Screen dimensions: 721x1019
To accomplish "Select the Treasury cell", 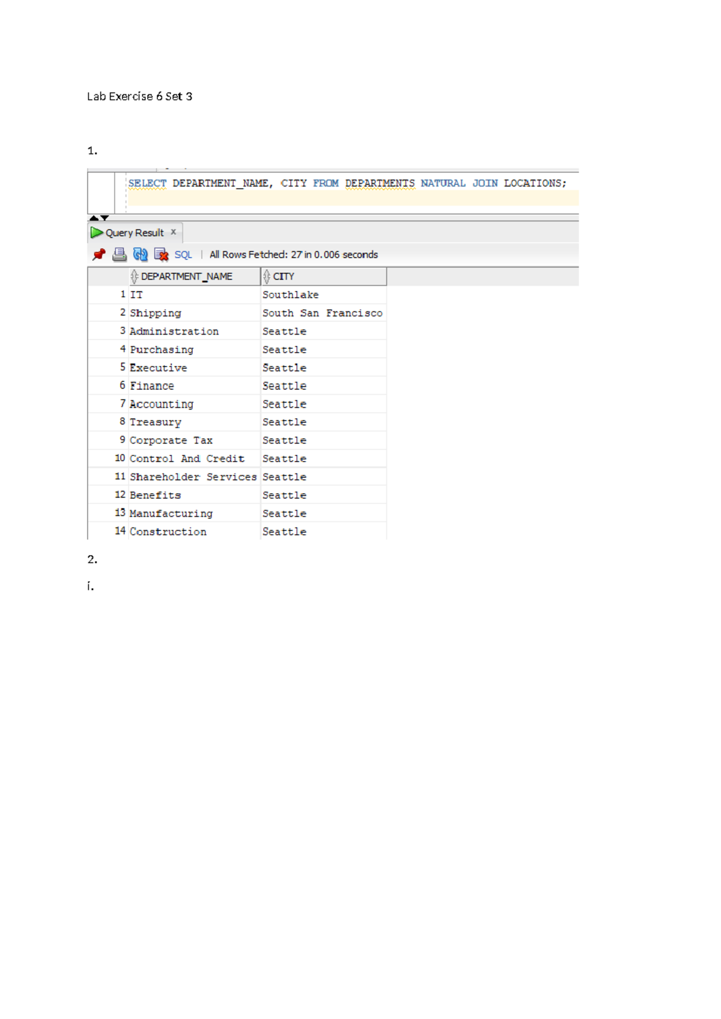I will pos(194,422).
